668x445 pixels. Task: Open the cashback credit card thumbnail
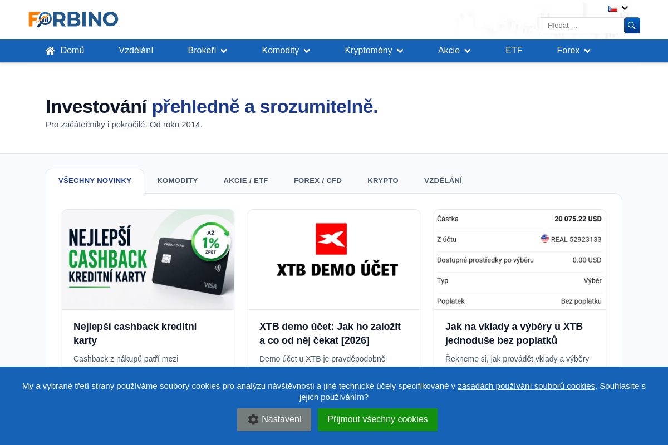pos(148,259)
